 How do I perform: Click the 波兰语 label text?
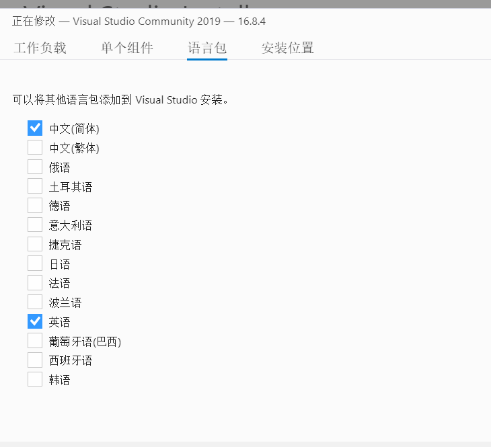pyautogui.click(x=65, y=302)
